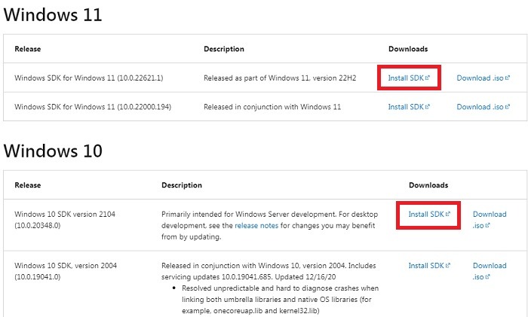Click Release header in Windows 10 table
Viewport: 528px width, 317px height.
click(x=28, y=185)
